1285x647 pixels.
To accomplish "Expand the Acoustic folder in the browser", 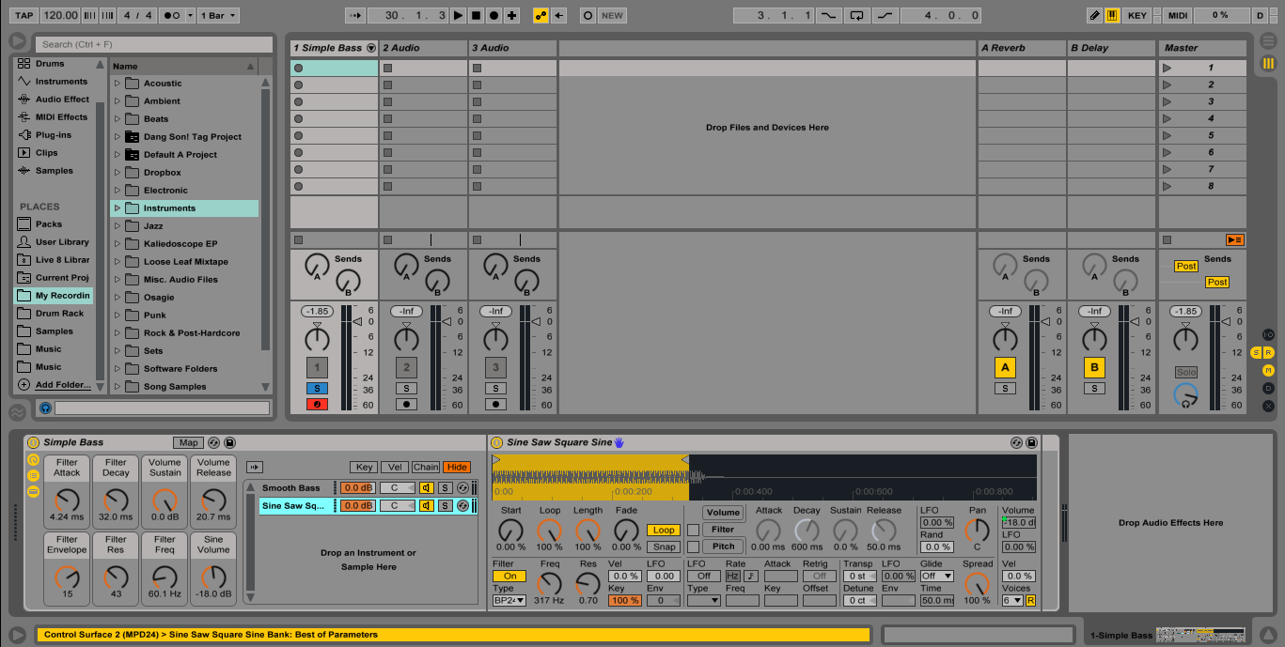I will (118, 84).
